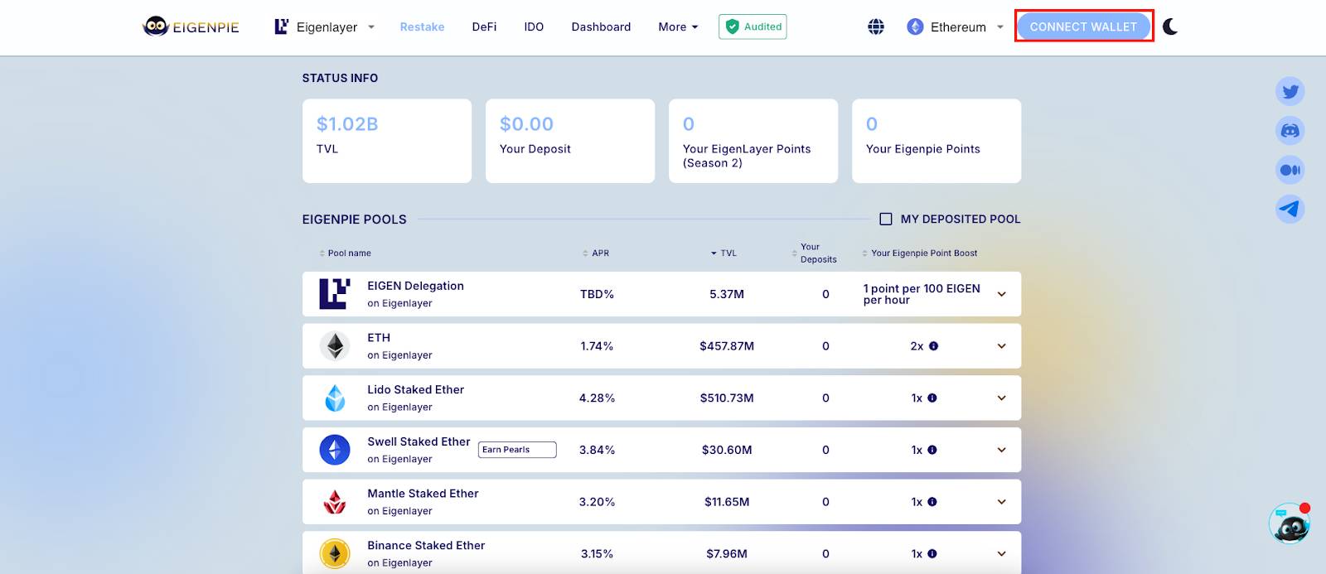This screenshot has width=1326, height=574.
Task: Open the Telegram channel icon
Action: coord(1290,209)
